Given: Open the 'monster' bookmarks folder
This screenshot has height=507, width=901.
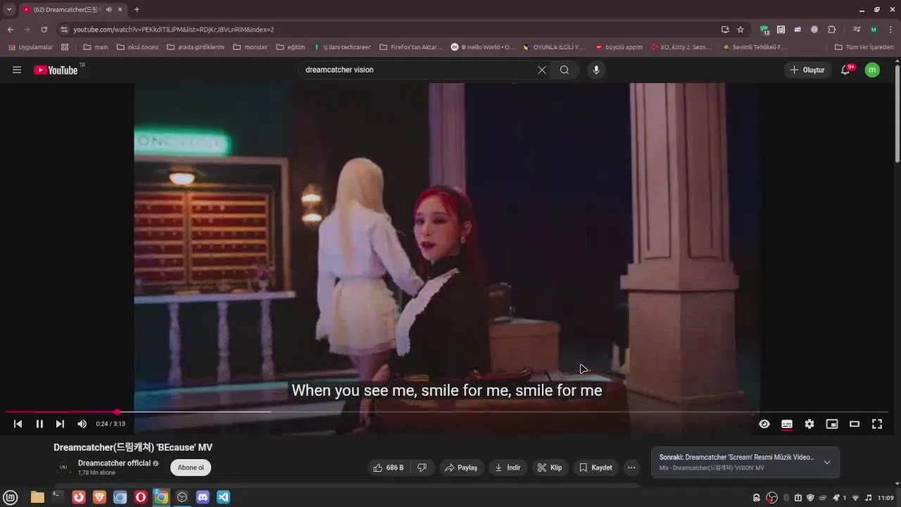Looking at the screenshot, I should [250, 47].
